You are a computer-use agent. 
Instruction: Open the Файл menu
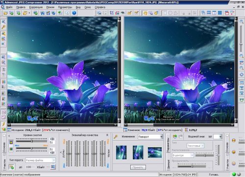pyautogui.click(x=9, y=7)
